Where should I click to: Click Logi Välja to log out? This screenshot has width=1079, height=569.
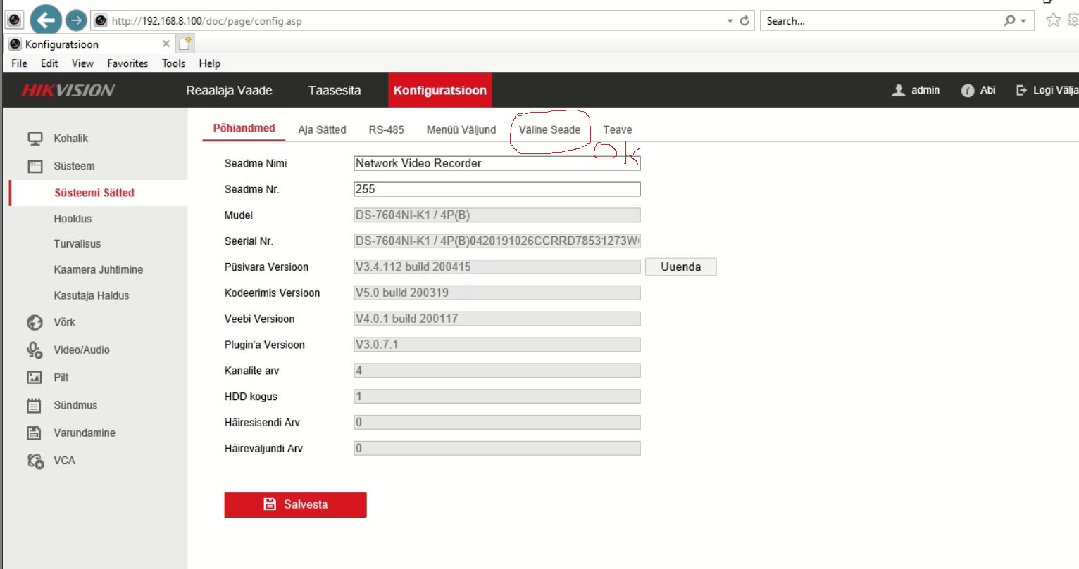point(1047,90)
